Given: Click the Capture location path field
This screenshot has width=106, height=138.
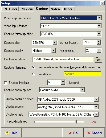Looking at the screenshot, I should coord(63,59).
